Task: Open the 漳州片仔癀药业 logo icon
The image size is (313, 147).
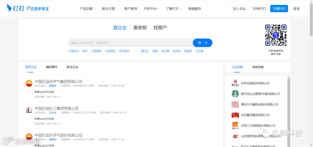Action: [x=235, y=104]
